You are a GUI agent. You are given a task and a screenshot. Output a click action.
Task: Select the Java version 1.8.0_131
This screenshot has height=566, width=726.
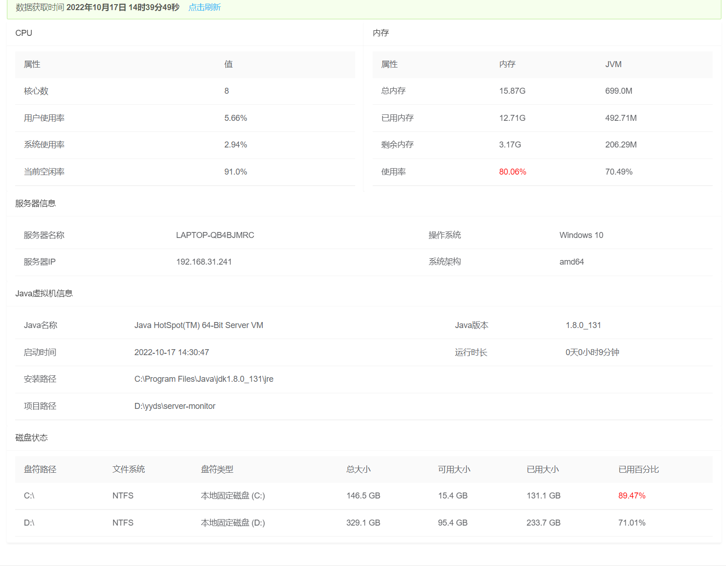584,325
